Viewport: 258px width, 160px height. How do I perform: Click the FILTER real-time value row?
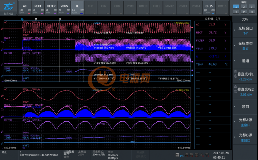[212, 40]
